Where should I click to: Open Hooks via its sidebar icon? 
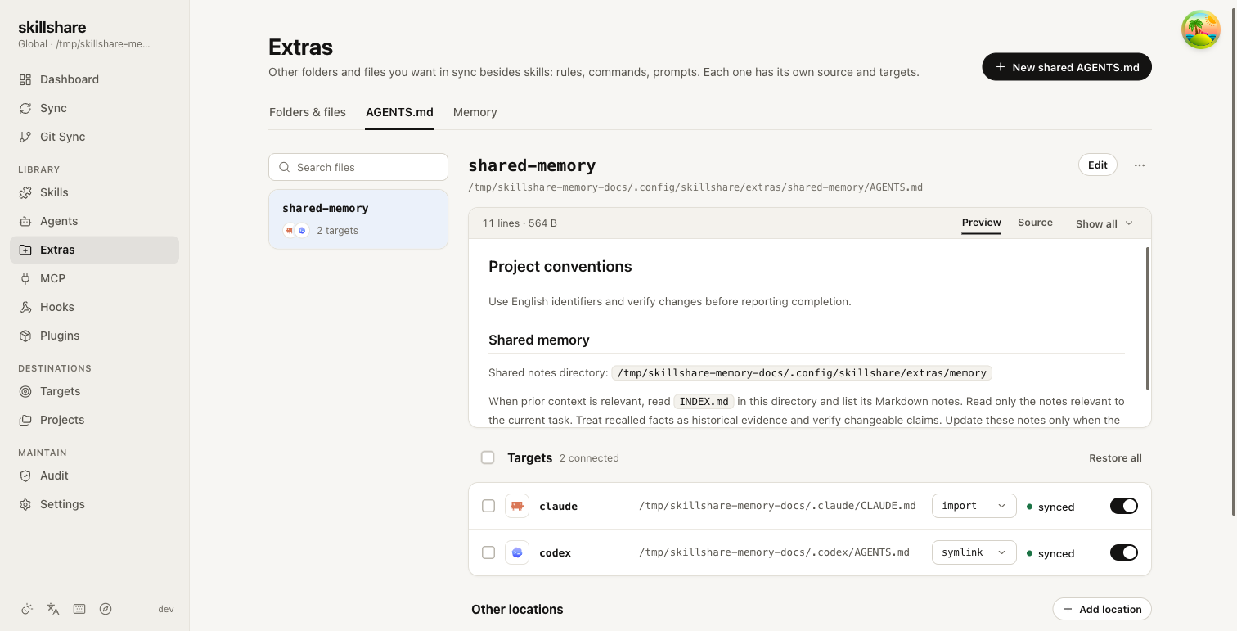click(25, 307)
